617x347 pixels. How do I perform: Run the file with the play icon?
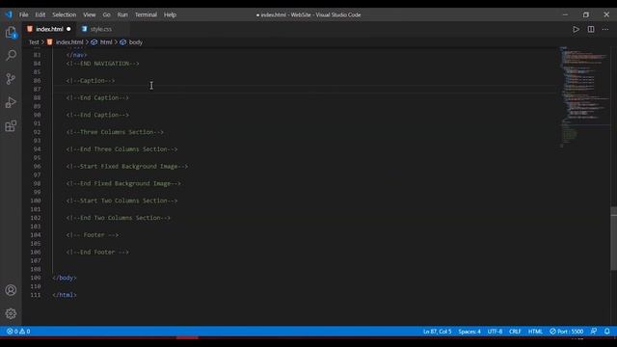tap(576, 29)
